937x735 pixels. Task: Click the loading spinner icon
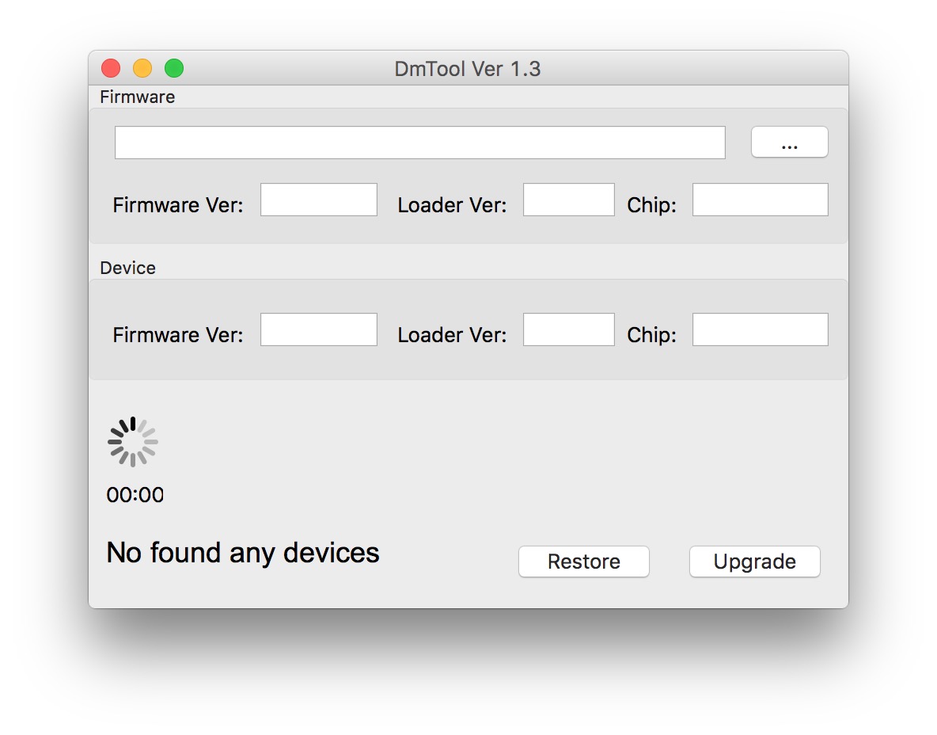pyautogui.click(x=133, y=442)
